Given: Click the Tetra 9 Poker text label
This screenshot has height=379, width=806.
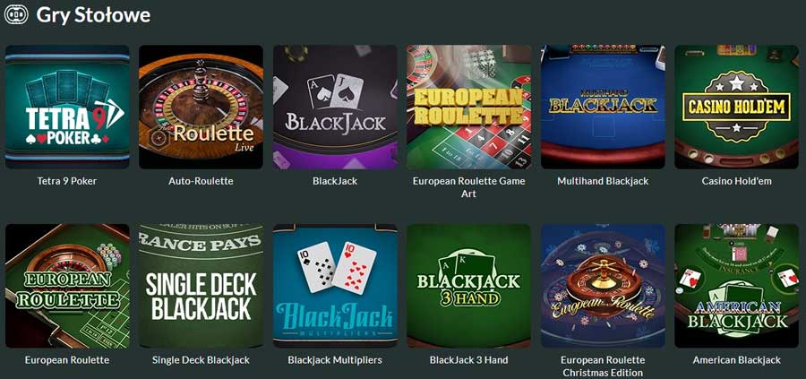Looking at the screenshot, I should click(x=67, y=181).
